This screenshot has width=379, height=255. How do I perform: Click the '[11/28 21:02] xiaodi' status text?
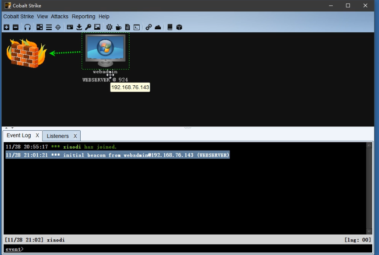coord(34,240)
